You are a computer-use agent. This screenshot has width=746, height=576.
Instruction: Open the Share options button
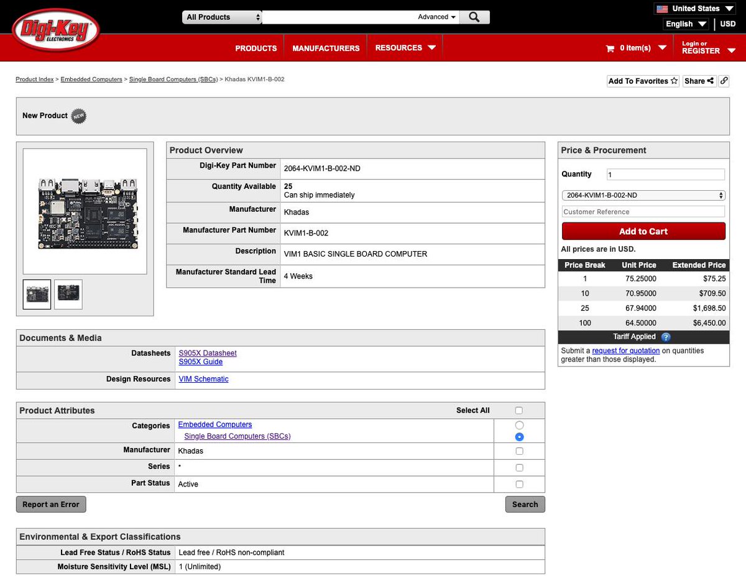click(x=699, y=81)
